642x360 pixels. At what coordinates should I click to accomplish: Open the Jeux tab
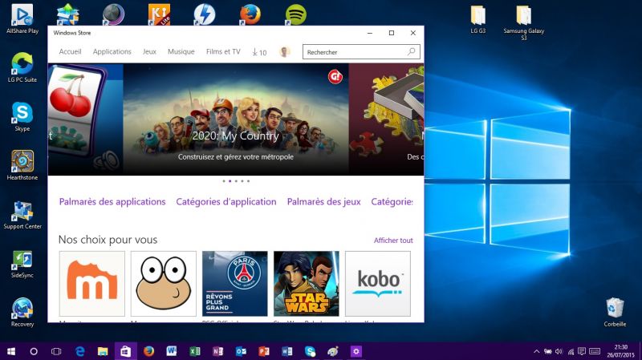tap(149, 51)
